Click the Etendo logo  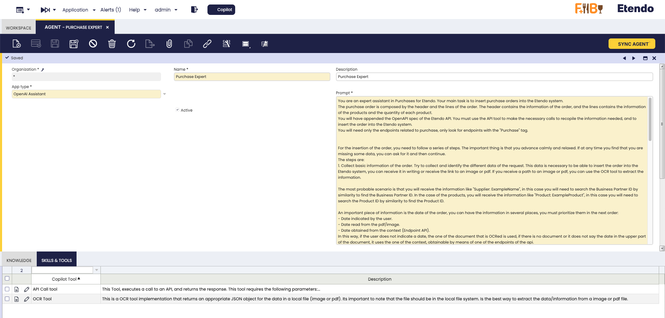click(636, 9)
